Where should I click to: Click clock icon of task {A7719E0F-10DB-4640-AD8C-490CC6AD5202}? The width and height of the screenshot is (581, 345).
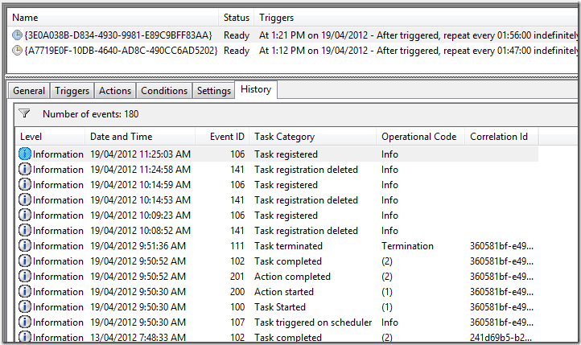tap(18, 50)
